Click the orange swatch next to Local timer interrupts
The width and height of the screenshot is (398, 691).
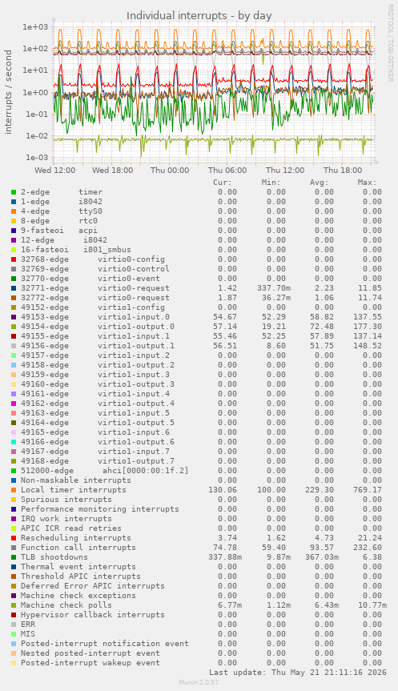[14, 490]
